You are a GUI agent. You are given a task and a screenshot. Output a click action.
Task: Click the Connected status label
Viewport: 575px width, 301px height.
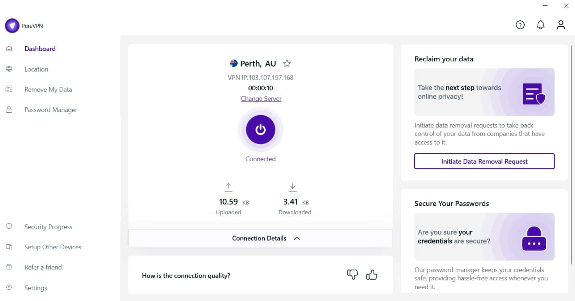tap(260, 159)
